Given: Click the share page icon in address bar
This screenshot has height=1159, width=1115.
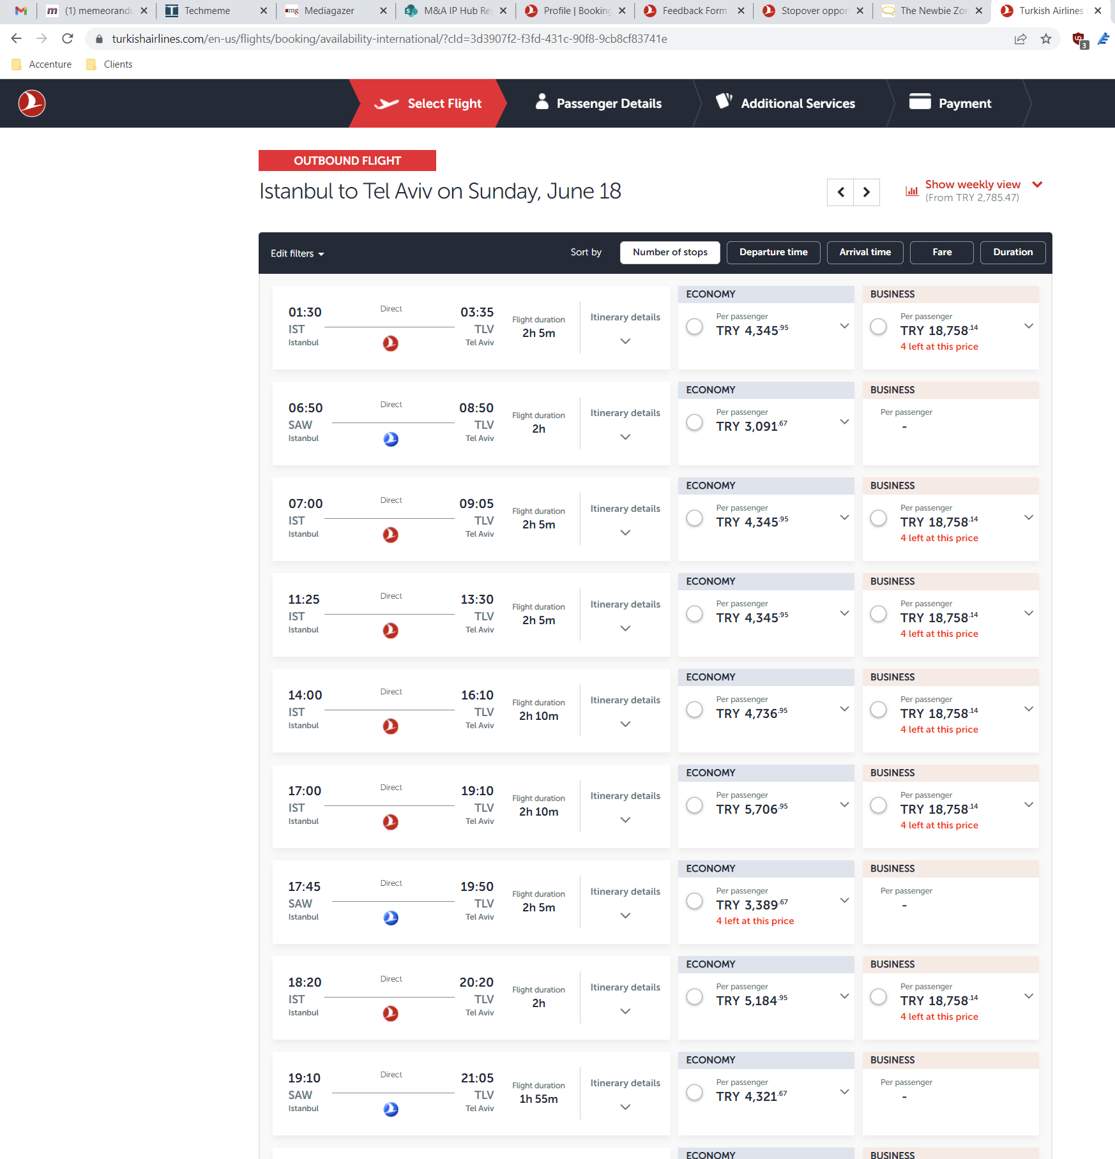Looking at the screenshot, I should pyautogui.click(x=1020, y=39).
